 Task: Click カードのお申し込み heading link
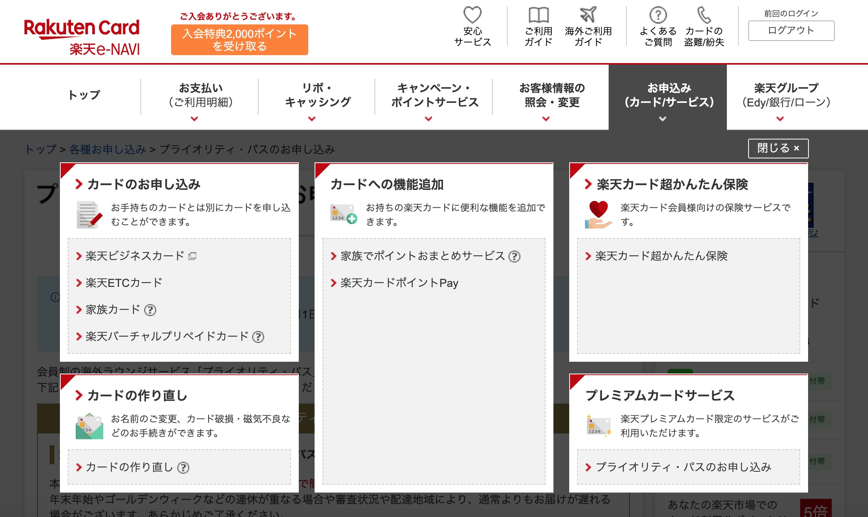click(x=144, y=184)
